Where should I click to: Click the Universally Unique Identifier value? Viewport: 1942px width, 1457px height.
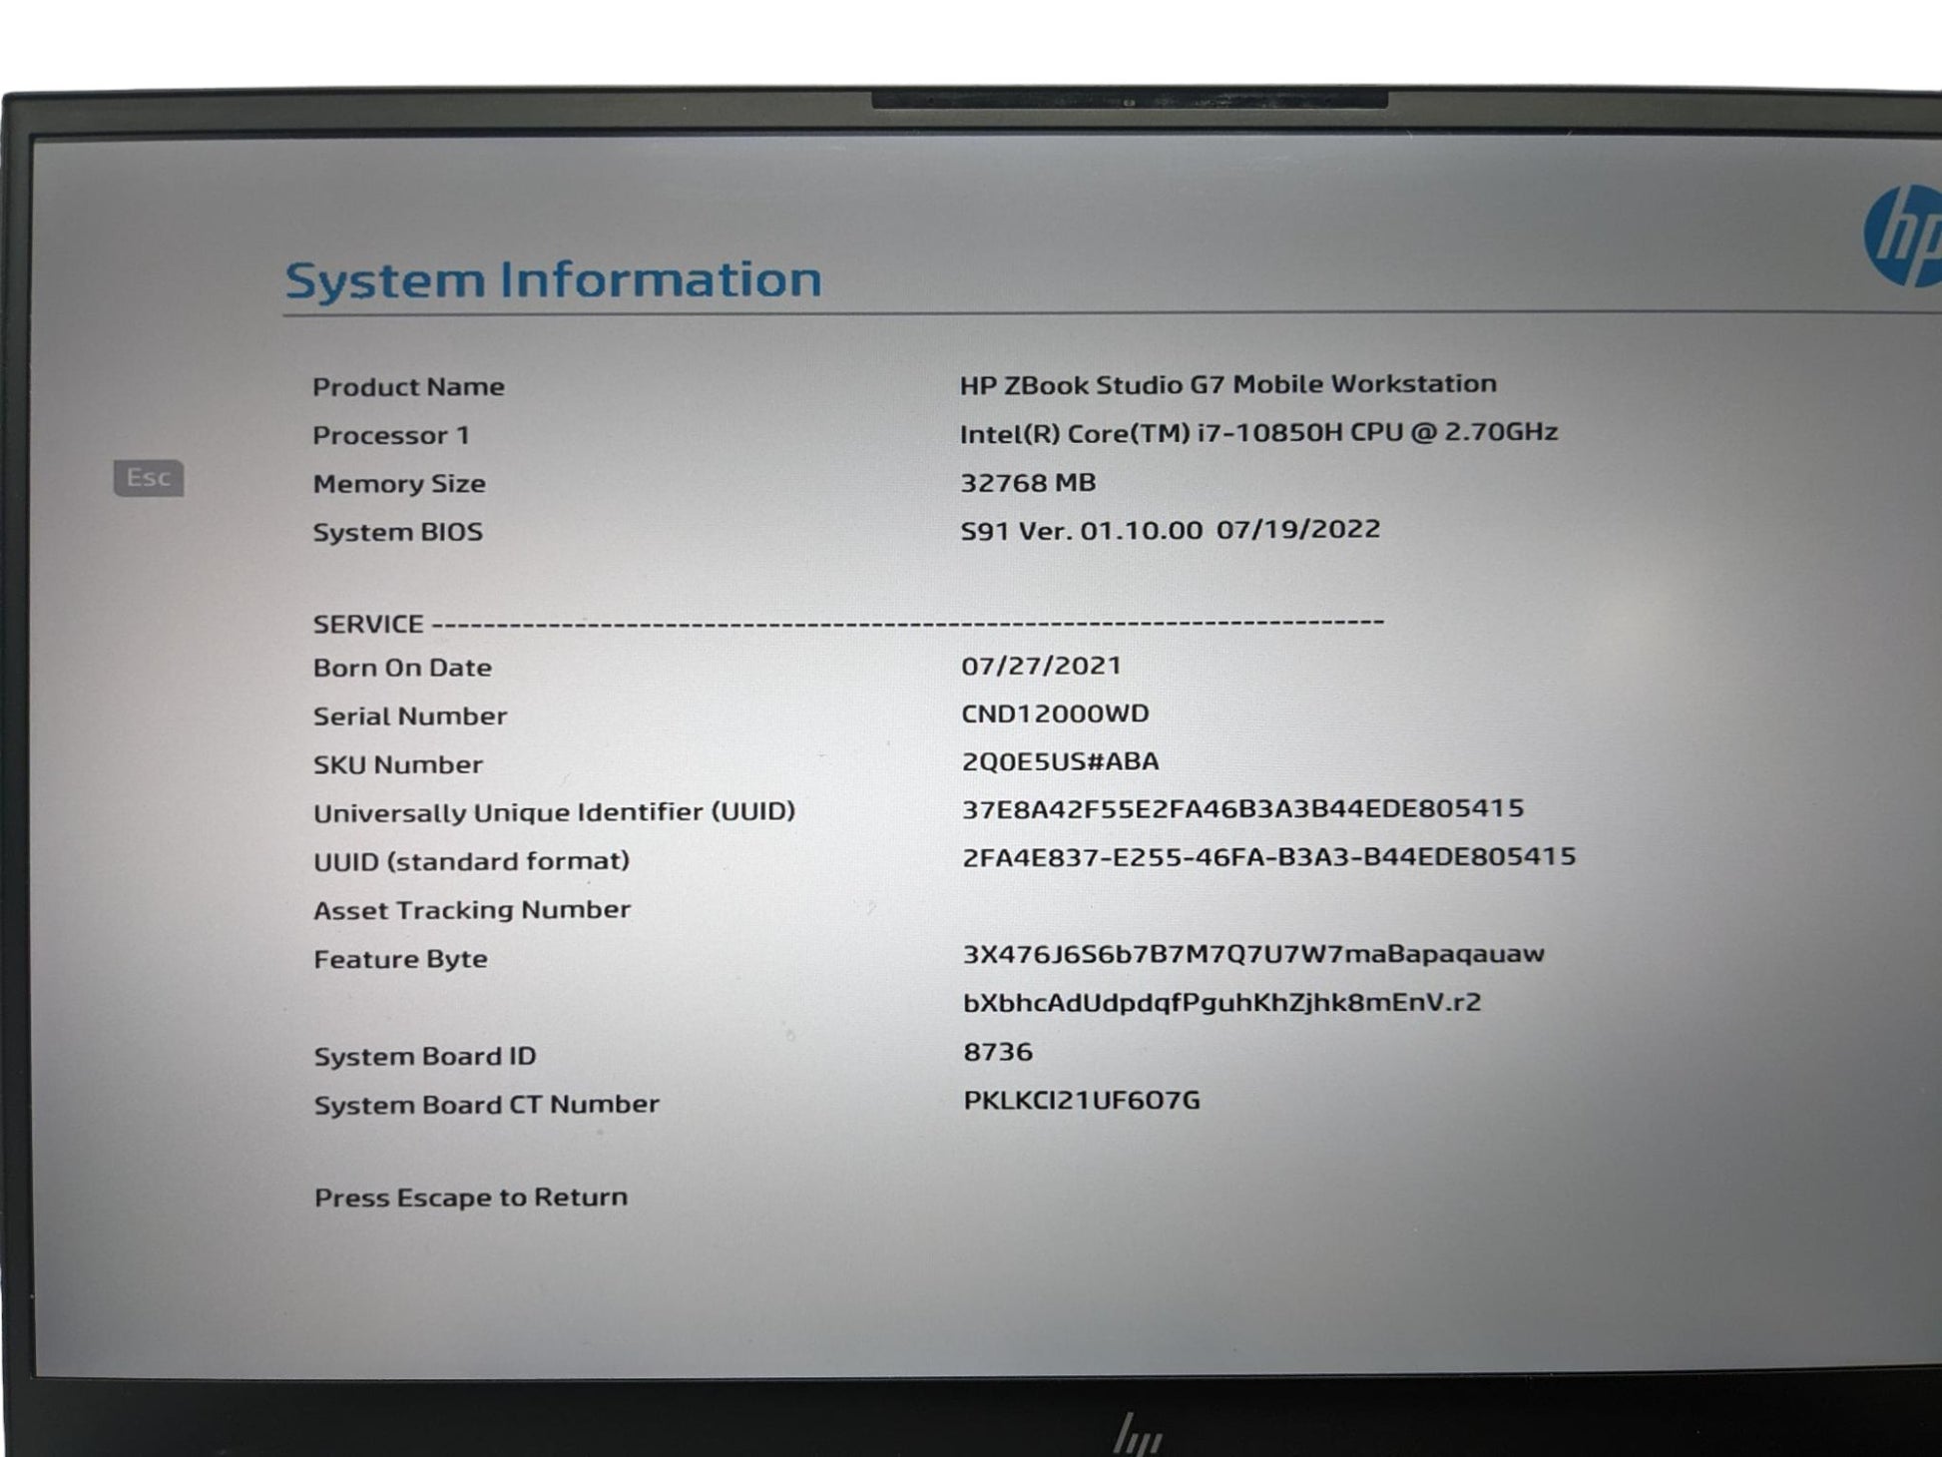coord(1242,808)
